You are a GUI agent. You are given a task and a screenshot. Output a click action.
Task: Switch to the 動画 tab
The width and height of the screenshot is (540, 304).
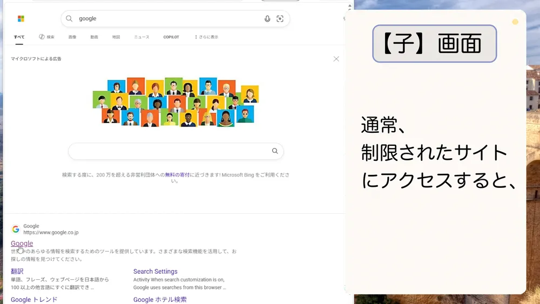(x=94, y=37)
